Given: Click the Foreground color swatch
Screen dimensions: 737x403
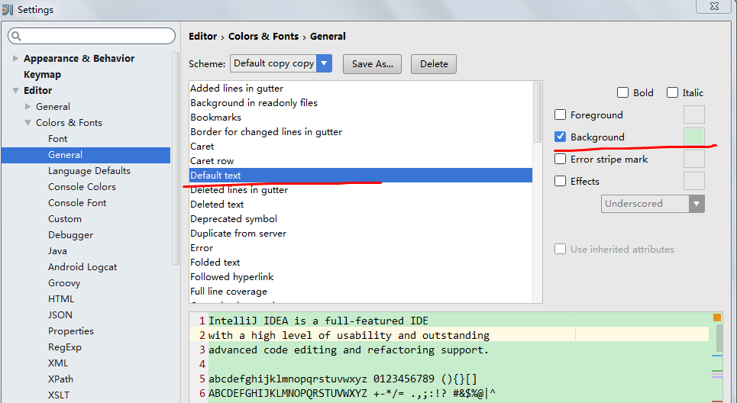Looking at the screenshot, I should point(693,114).
